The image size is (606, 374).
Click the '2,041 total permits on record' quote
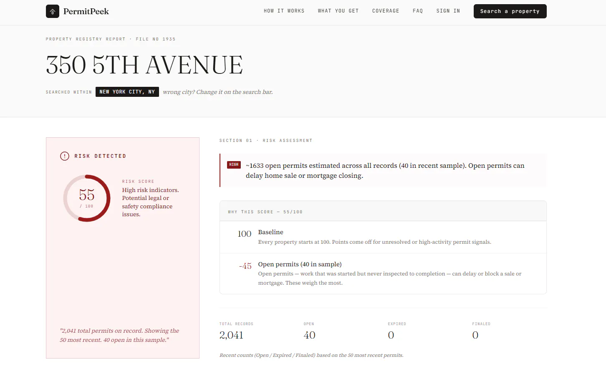click(x=119, y=335)
